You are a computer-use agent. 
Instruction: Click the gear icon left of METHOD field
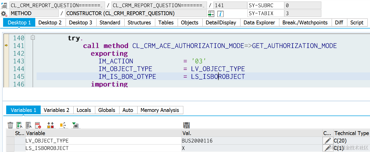point(4,14)
